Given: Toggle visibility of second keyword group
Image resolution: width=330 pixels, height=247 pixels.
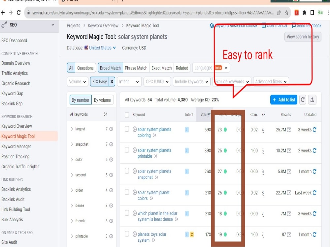Looking at the screenshot, I should point(111,175).
